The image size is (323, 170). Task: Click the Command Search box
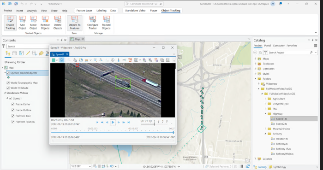144,4
